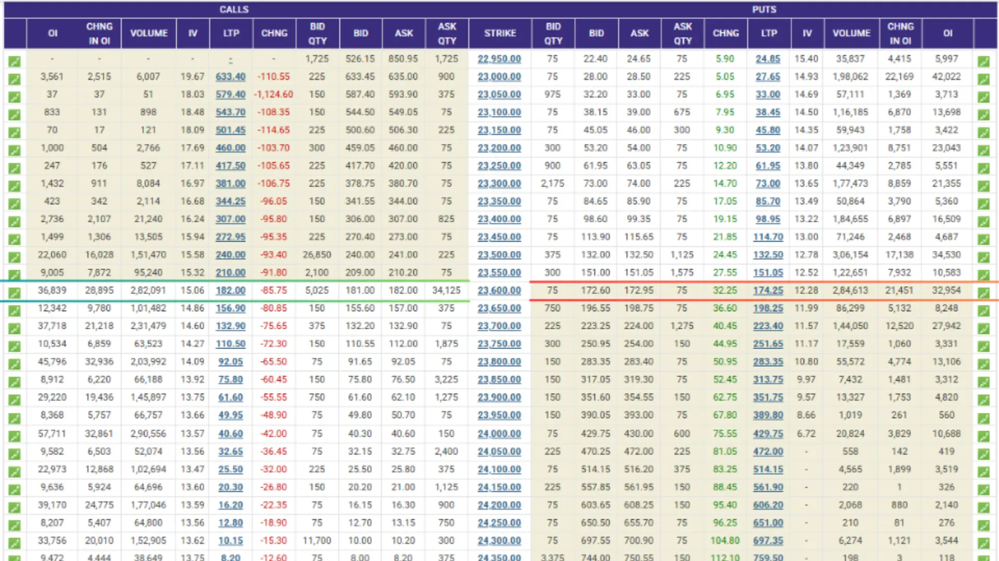
Task: Click the puts LTP column header
Action: pyautogui.click(x=769, y=33)
